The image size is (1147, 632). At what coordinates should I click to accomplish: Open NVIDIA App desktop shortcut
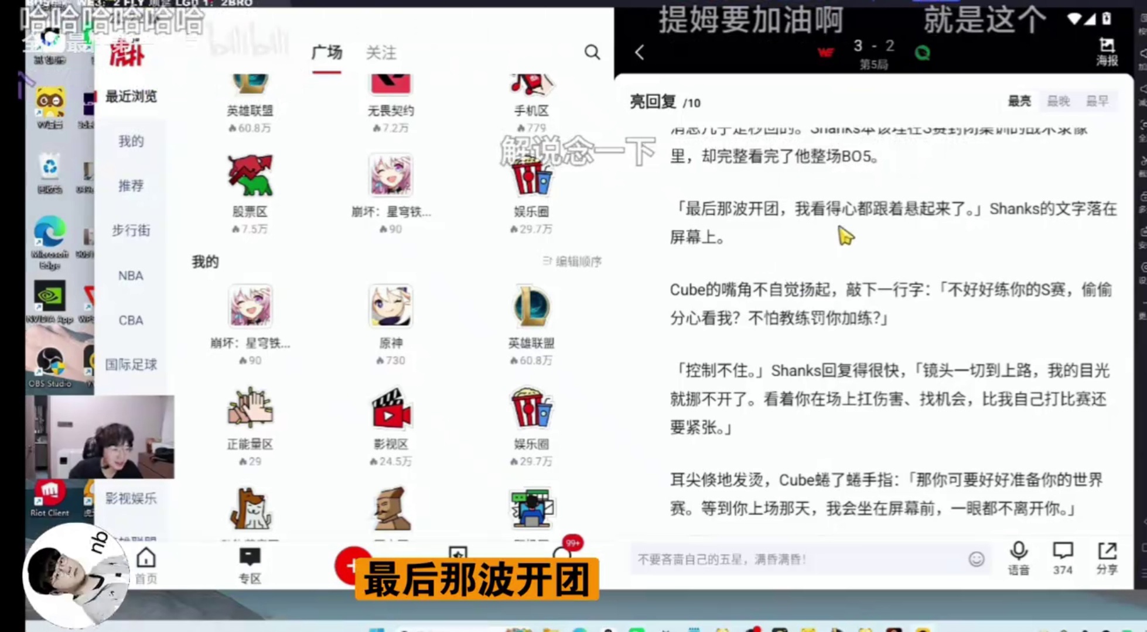[50, 302]
